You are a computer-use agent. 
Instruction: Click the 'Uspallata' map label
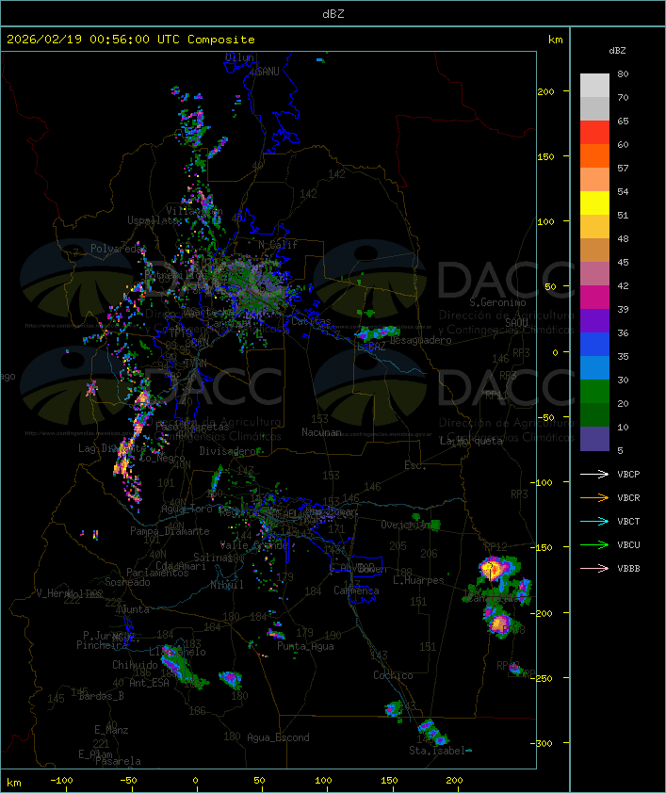153,220
